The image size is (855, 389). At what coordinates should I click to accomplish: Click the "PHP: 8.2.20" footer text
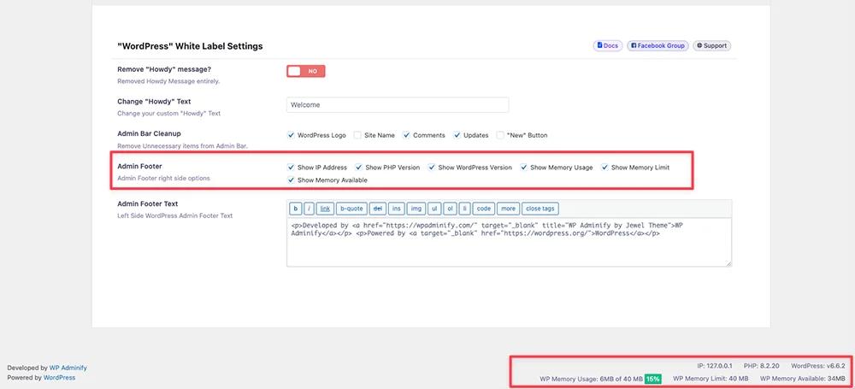(x=762, y=366)
